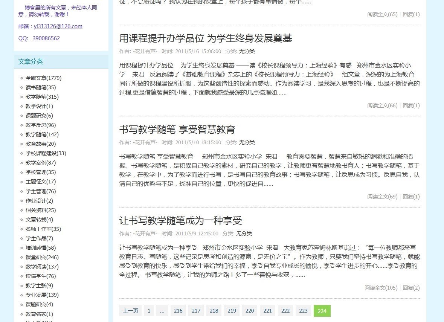Open category 专业发展(139)
This screenshot has width=444, height=322.
[x=42, y=295]
